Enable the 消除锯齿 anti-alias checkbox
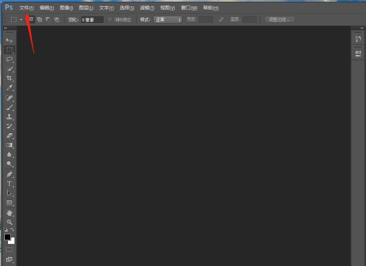Screen dimensions: 366x266 110,20
